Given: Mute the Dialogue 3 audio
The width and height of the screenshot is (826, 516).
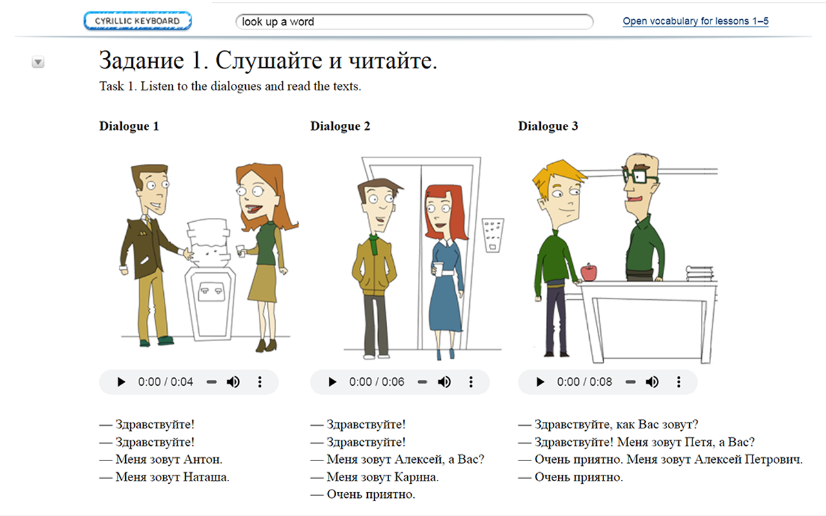Looking at the screenshot, I should click(x=652, y=382).
